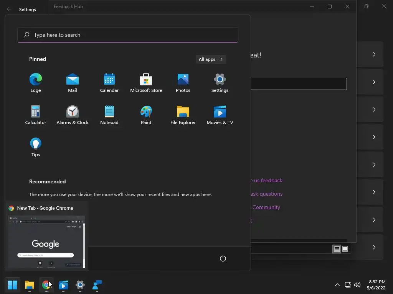Launch Movies & TV from pinned apps
The height and width of the screenshot is (294, 393).
point(220,115)
